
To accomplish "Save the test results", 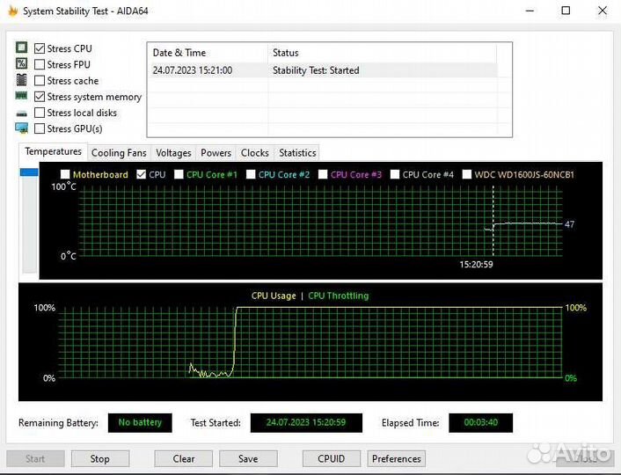I will coord(248,459).
